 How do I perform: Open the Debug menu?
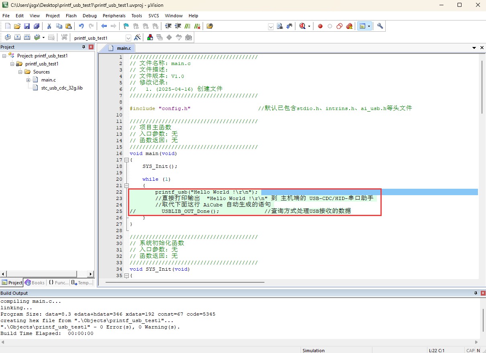[x=89, y=16]
